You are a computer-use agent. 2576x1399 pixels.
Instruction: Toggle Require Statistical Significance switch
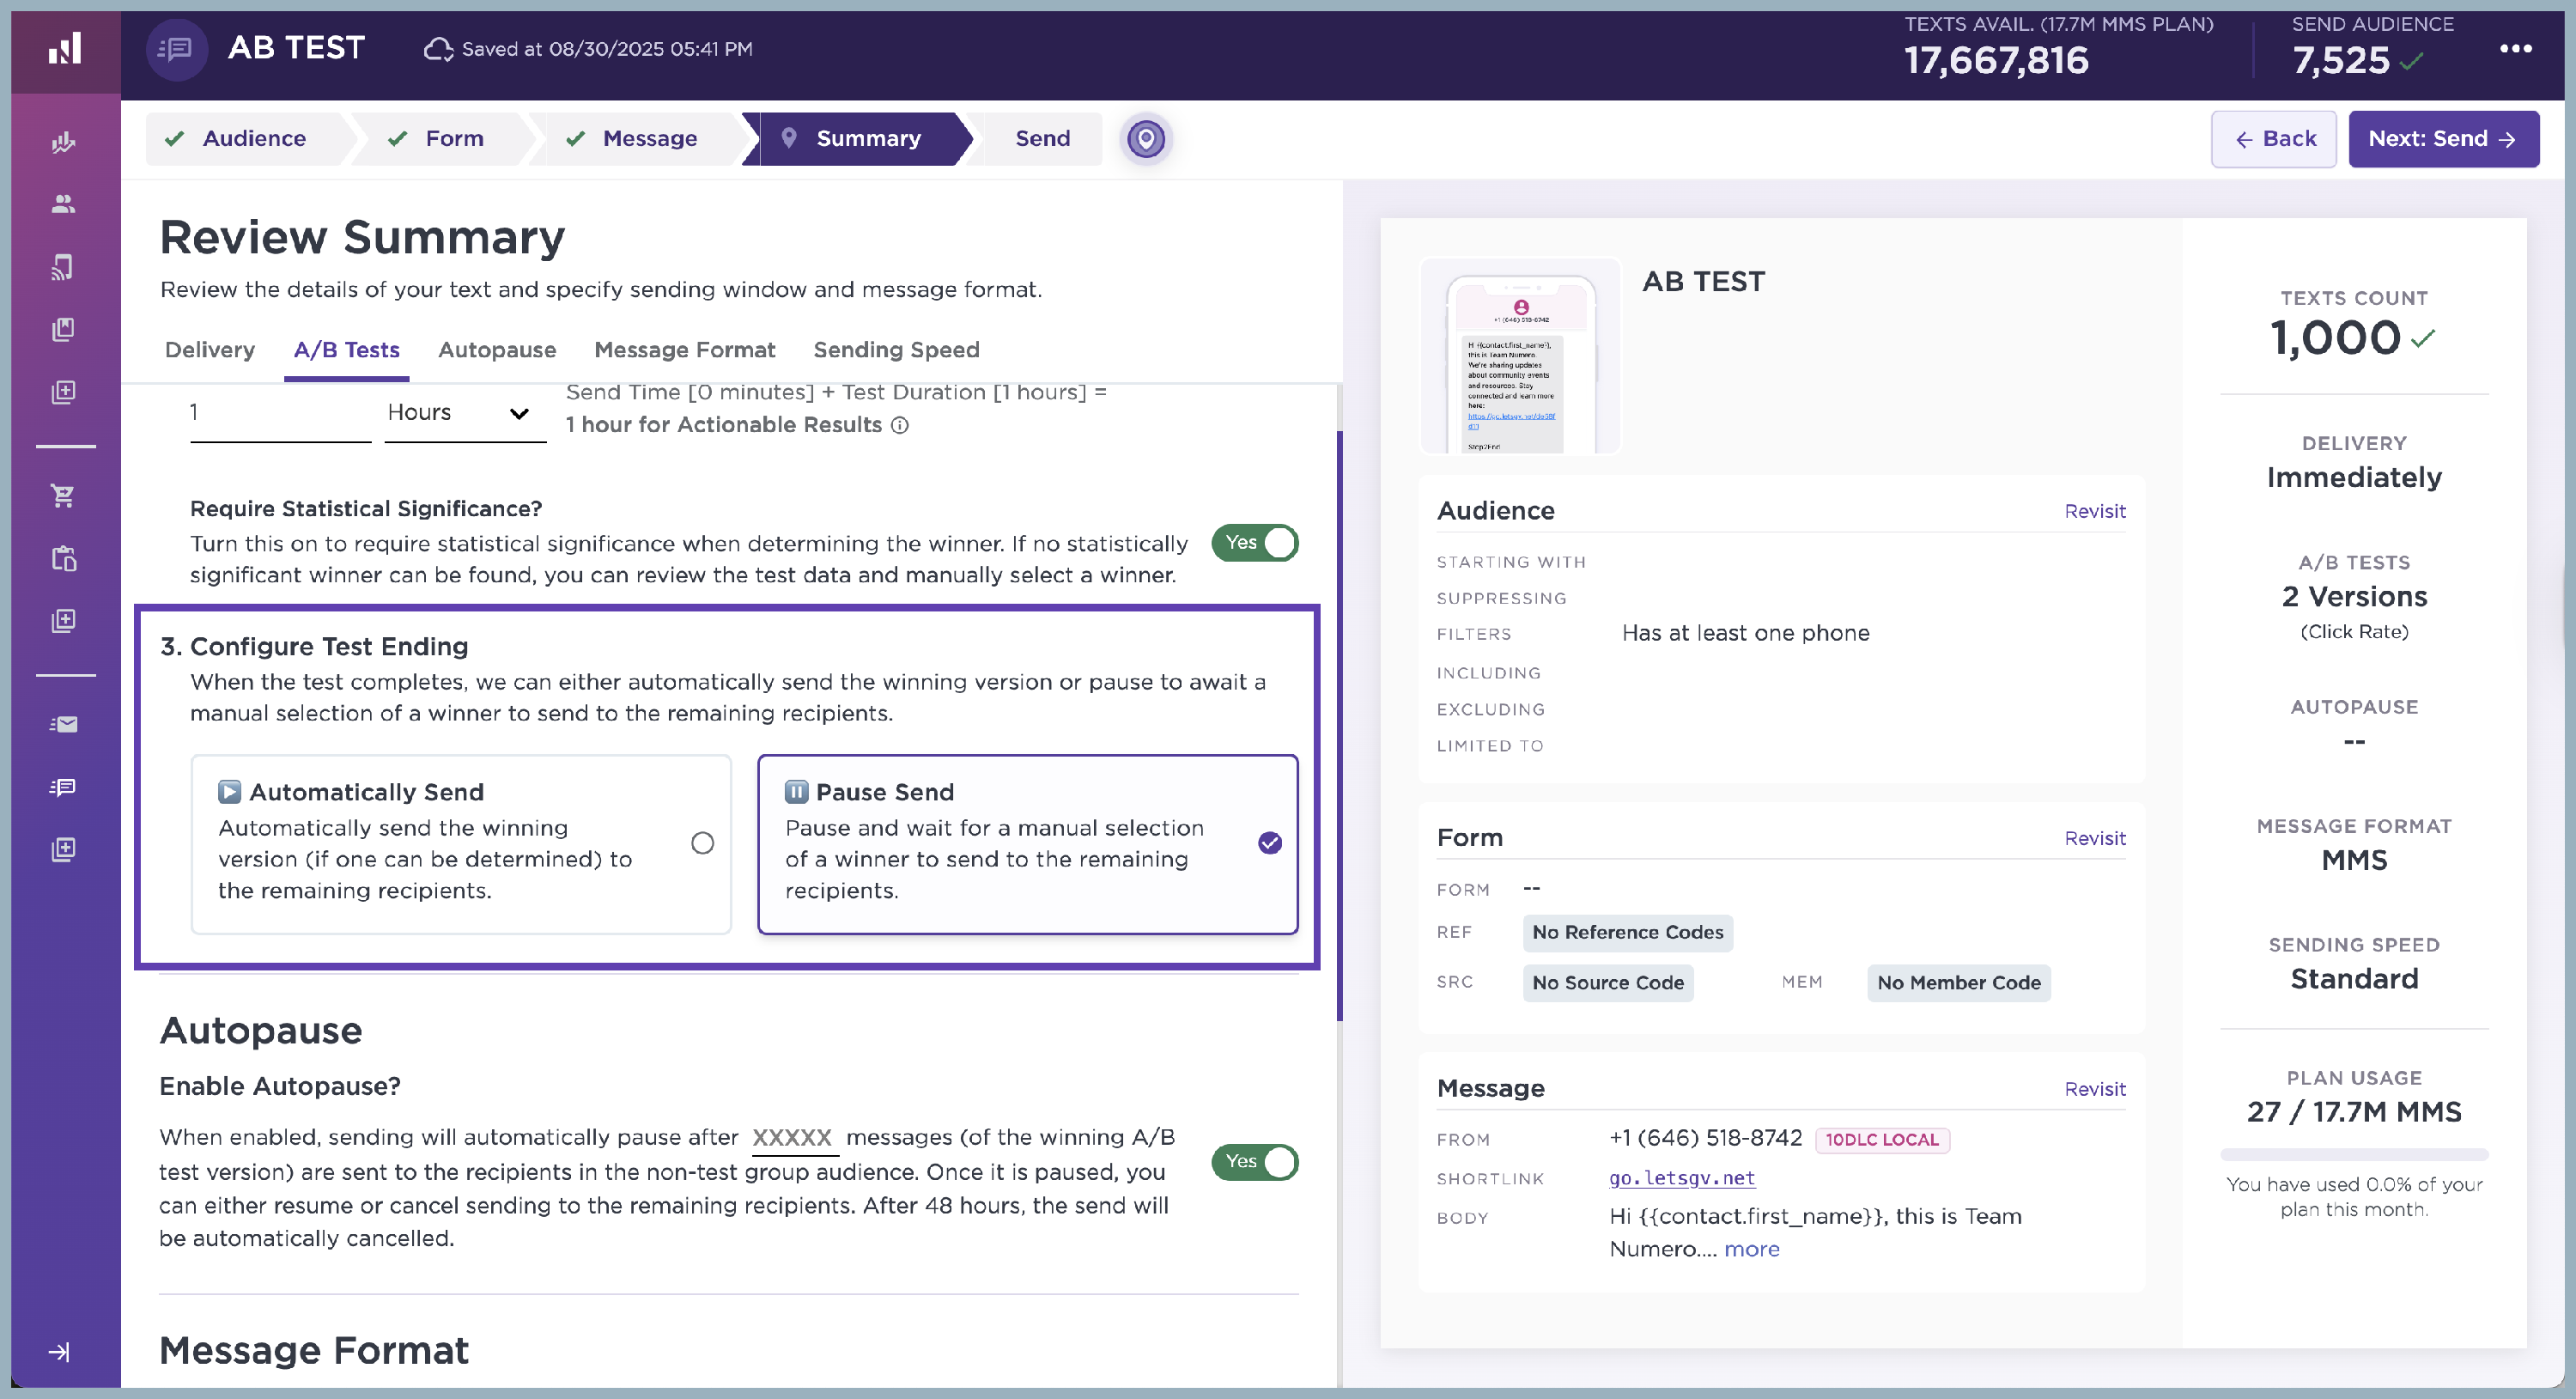(x=1254, y=543)
